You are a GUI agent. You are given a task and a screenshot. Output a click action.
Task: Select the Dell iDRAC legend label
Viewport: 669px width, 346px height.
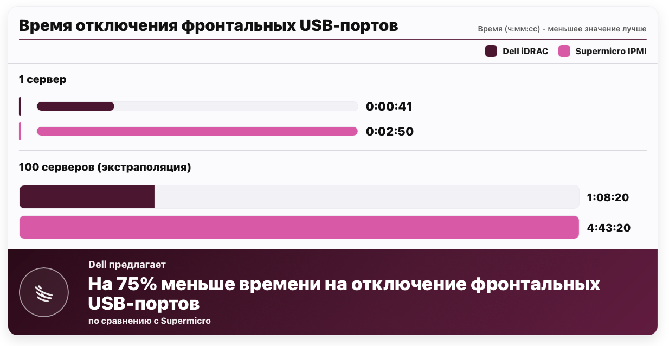525,52
